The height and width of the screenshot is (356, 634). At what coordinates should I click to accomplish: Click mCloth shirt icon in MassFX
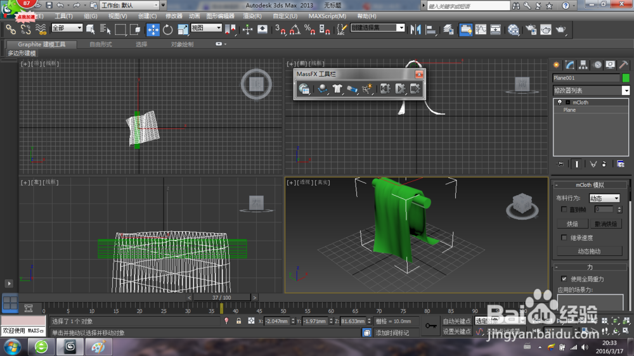pos(337,89)
